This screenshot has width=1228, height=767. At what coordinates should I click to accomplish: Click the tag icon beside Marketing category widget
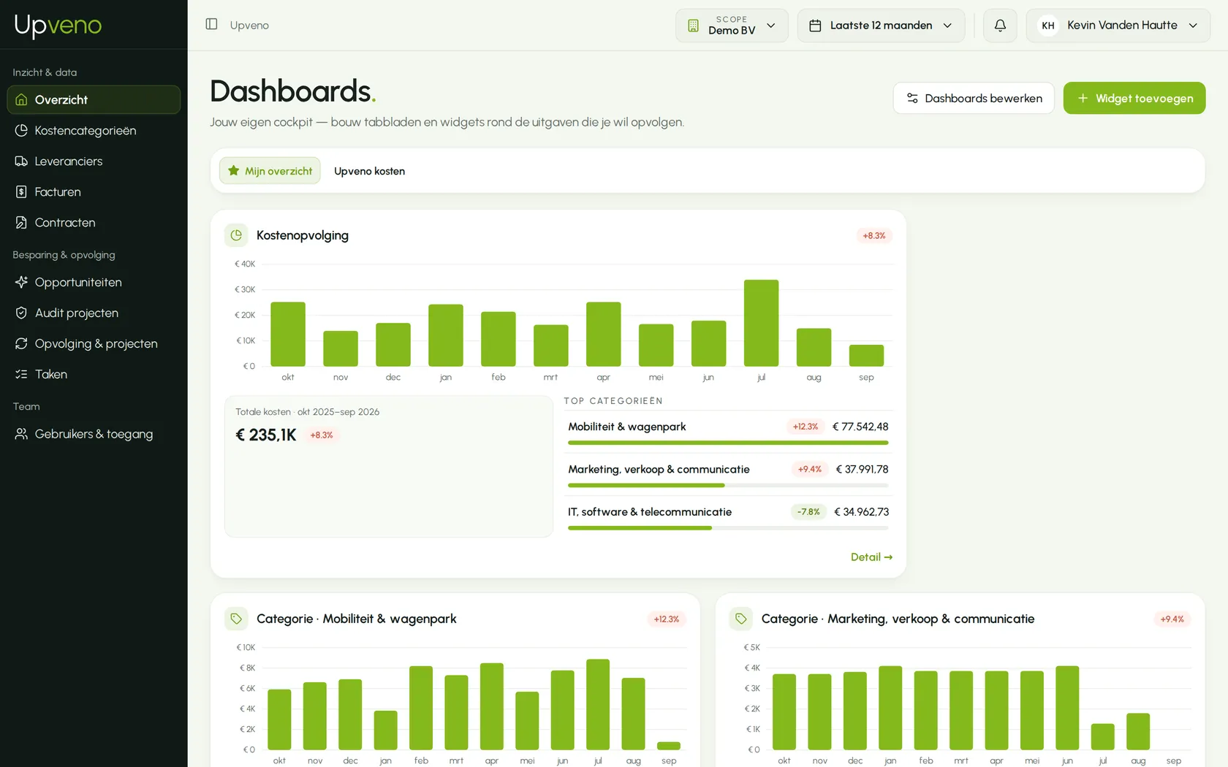pos(741,619)
